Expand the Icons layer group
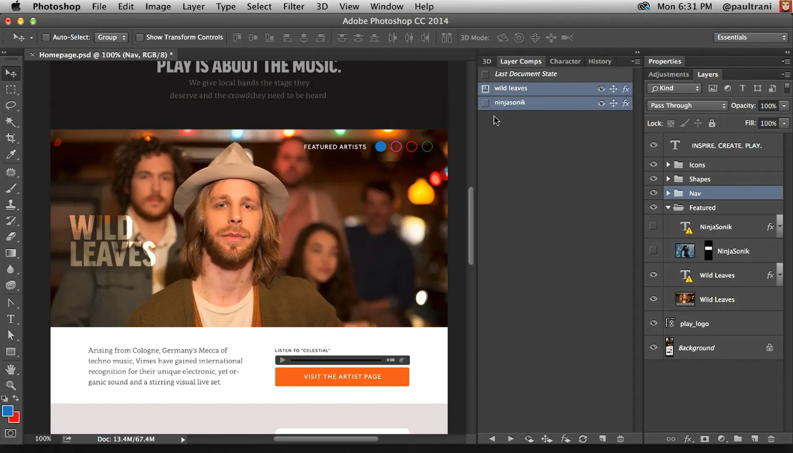This screenshot has width=793, height=453. 668,165
